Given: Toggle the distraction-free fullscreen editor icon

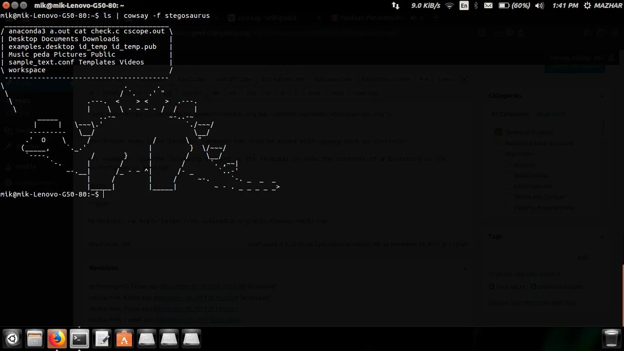Looking at the screenshot, I should pos(464,80).
